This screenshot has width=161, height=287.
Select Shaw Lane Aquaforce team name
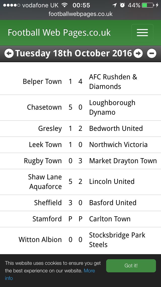[45, 182]
